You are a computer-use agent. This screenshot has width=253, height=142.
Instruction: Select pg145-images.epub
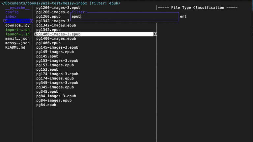(x=55, y=52)
